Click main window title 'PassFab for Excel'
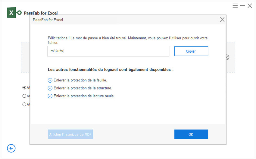 click(x=41, y=13)
